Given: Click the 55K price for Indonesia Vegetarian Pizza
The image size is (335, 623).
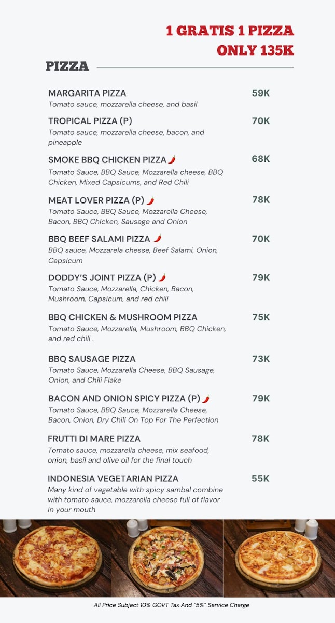Looking at the screenshot, I should coord(260,479).
